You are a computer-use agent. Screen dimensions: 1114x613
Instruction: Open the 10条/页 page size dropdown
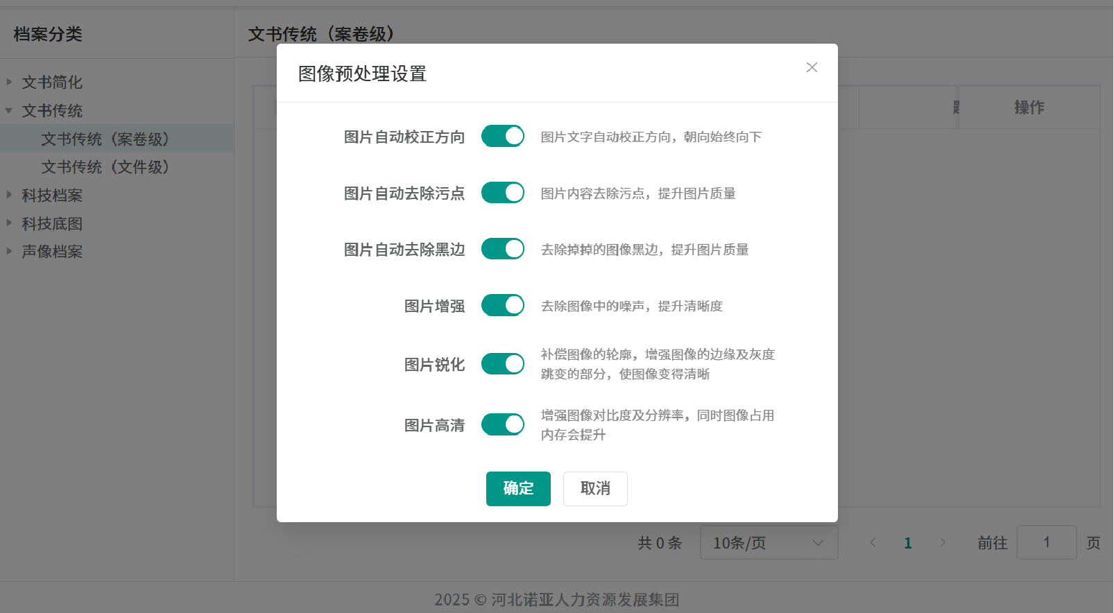pyautogui.click(x=768, y=543)
